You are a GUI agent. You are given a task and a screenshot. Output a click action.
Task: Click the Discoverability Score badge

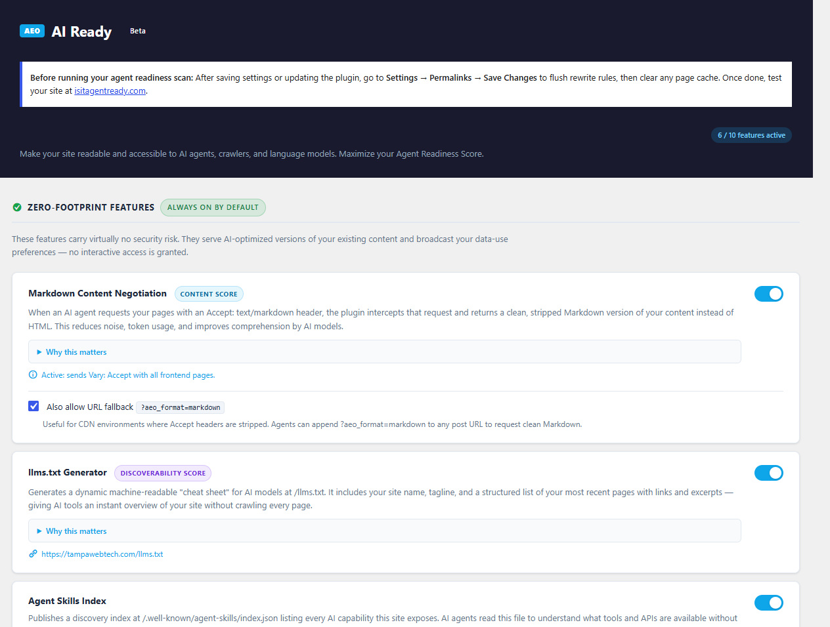coord(163,473)
